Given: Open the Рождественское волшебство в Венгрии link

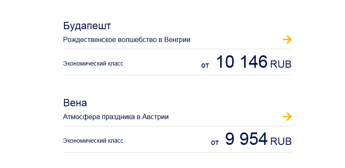Looking at the screenshot, I should 127,40.
